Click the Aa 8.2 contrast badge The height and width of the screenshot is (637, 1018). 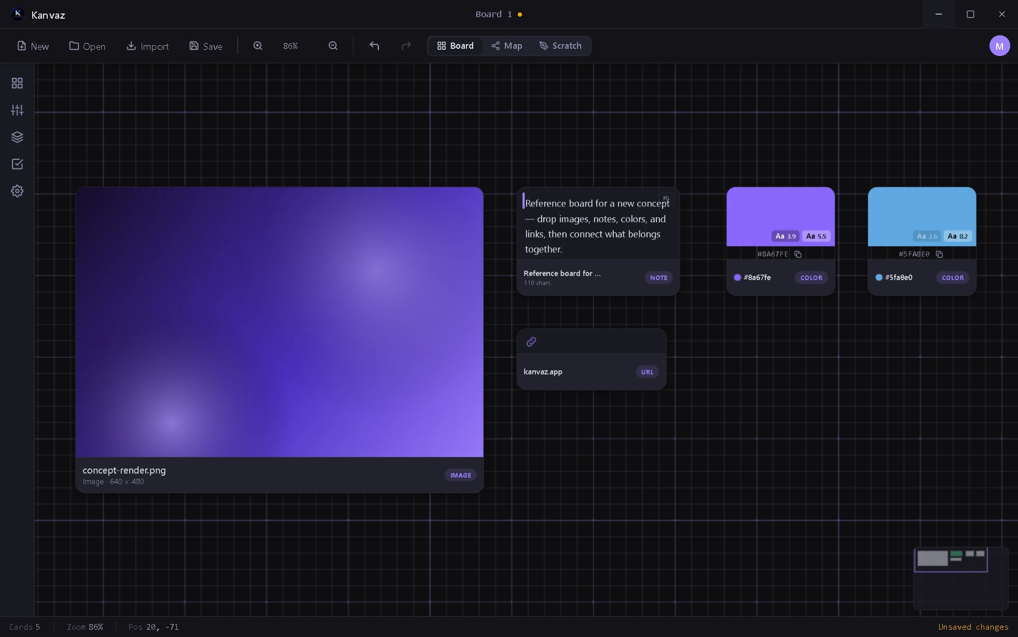pos(957,236)
